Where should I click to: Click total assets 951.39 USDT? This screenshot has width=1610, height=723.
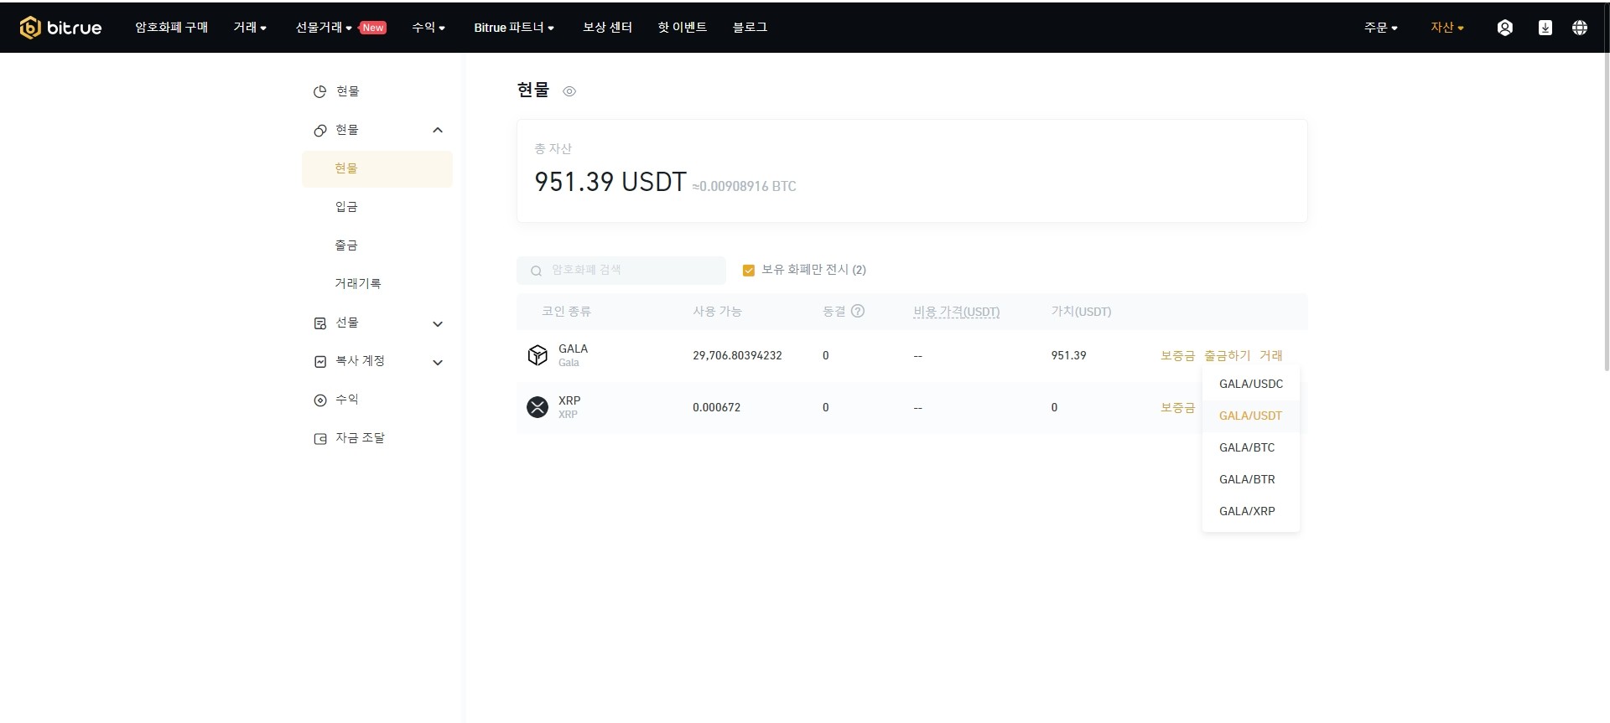coord(610,182)
